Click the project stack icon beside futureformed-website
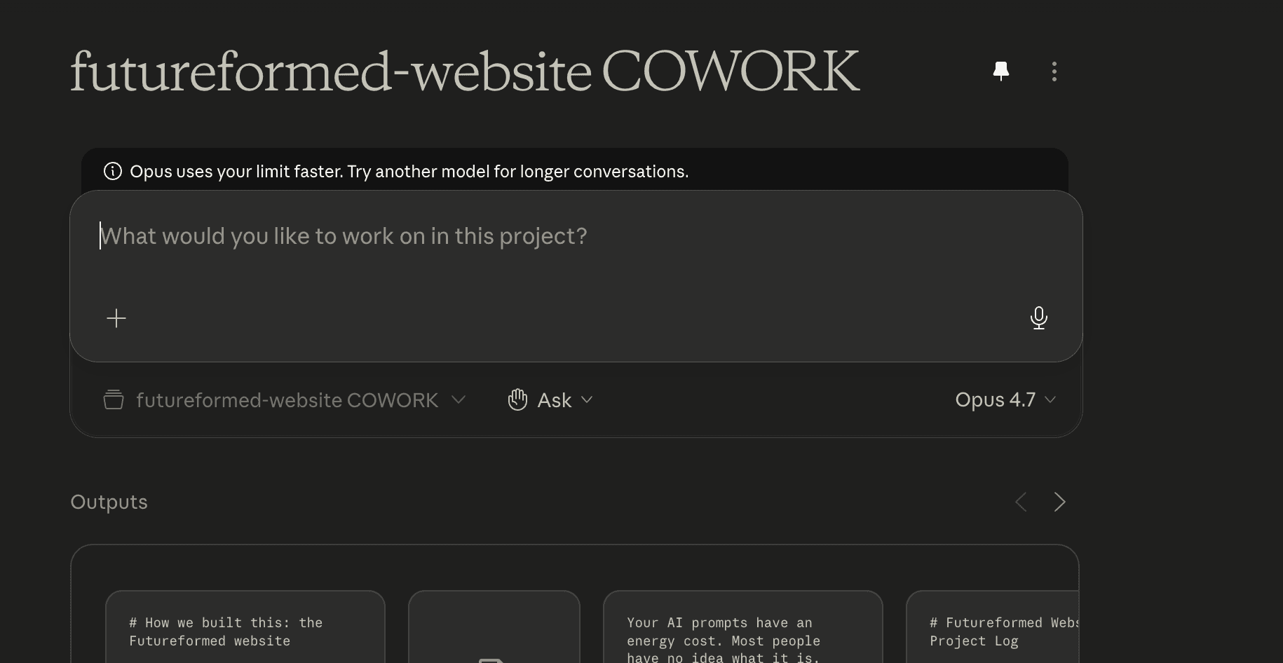Image resolution: width=1283 pixels, height=663 pixels. (114, 399)
